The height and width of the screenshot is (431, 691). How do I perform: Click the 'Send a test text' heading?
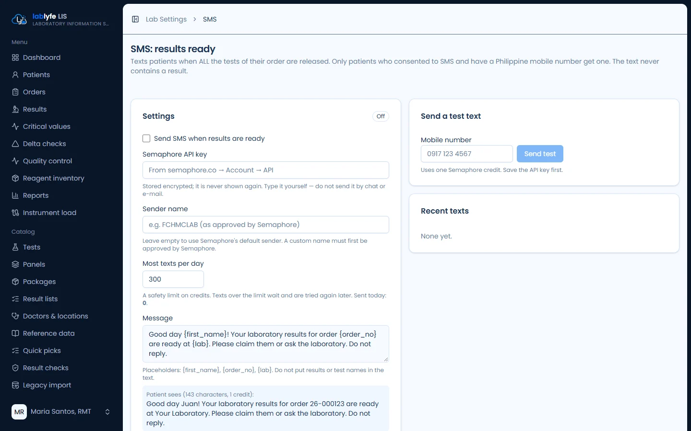tap(451, 116)
